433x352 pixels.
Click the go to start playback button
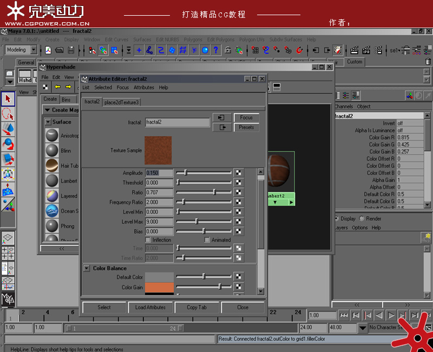(344, 315)
